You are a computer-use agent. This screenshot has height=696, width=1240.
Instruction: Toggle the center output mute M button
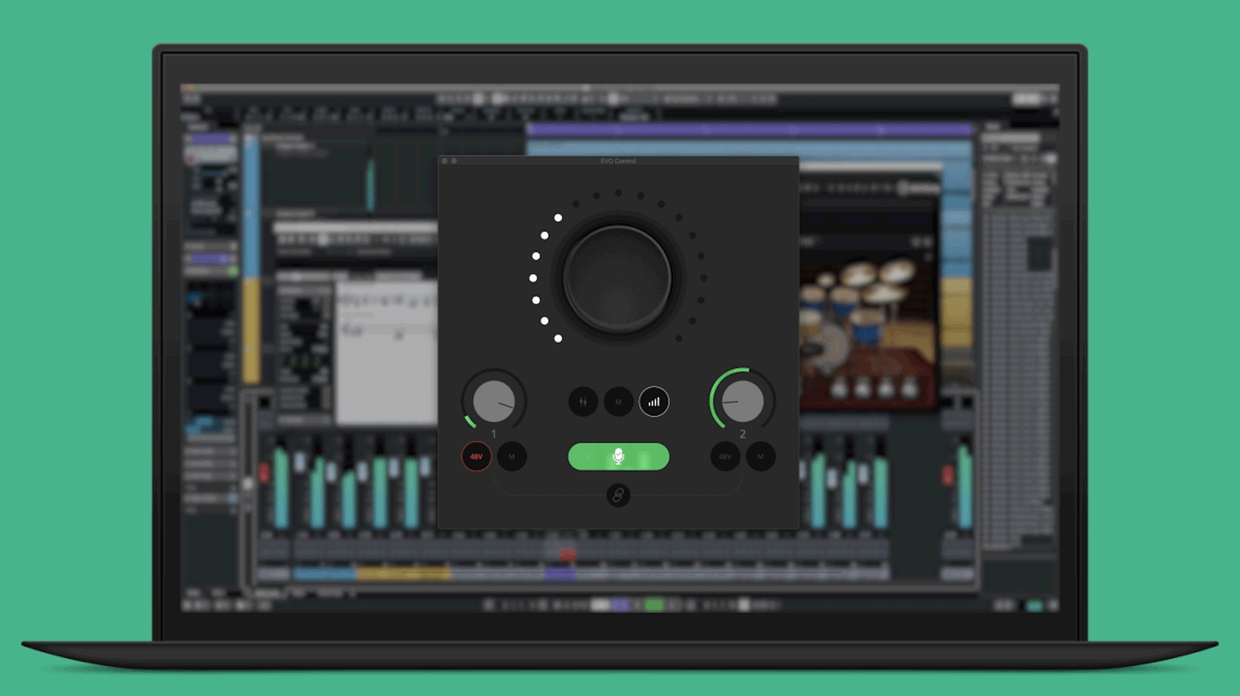point(618,402)
